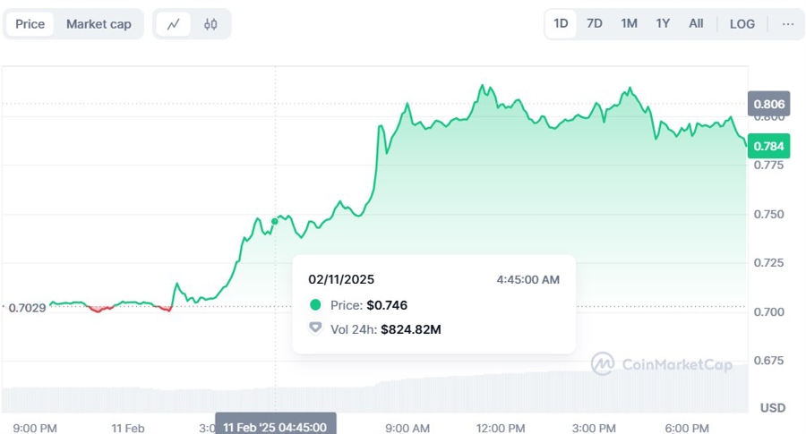Select the Price tab
Image resolution: width=806 pixels, height=434 pixels.
30,24
